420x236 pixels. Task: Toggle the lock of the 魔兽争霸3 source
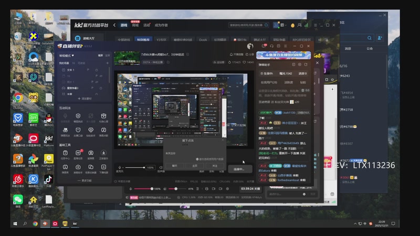point(101,88)
